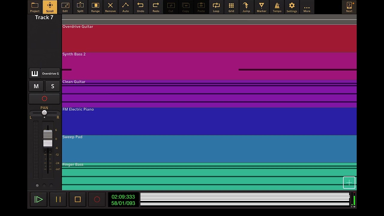Open the More options menu
This screenshot has width=384, height=216.
click(307, 7)
